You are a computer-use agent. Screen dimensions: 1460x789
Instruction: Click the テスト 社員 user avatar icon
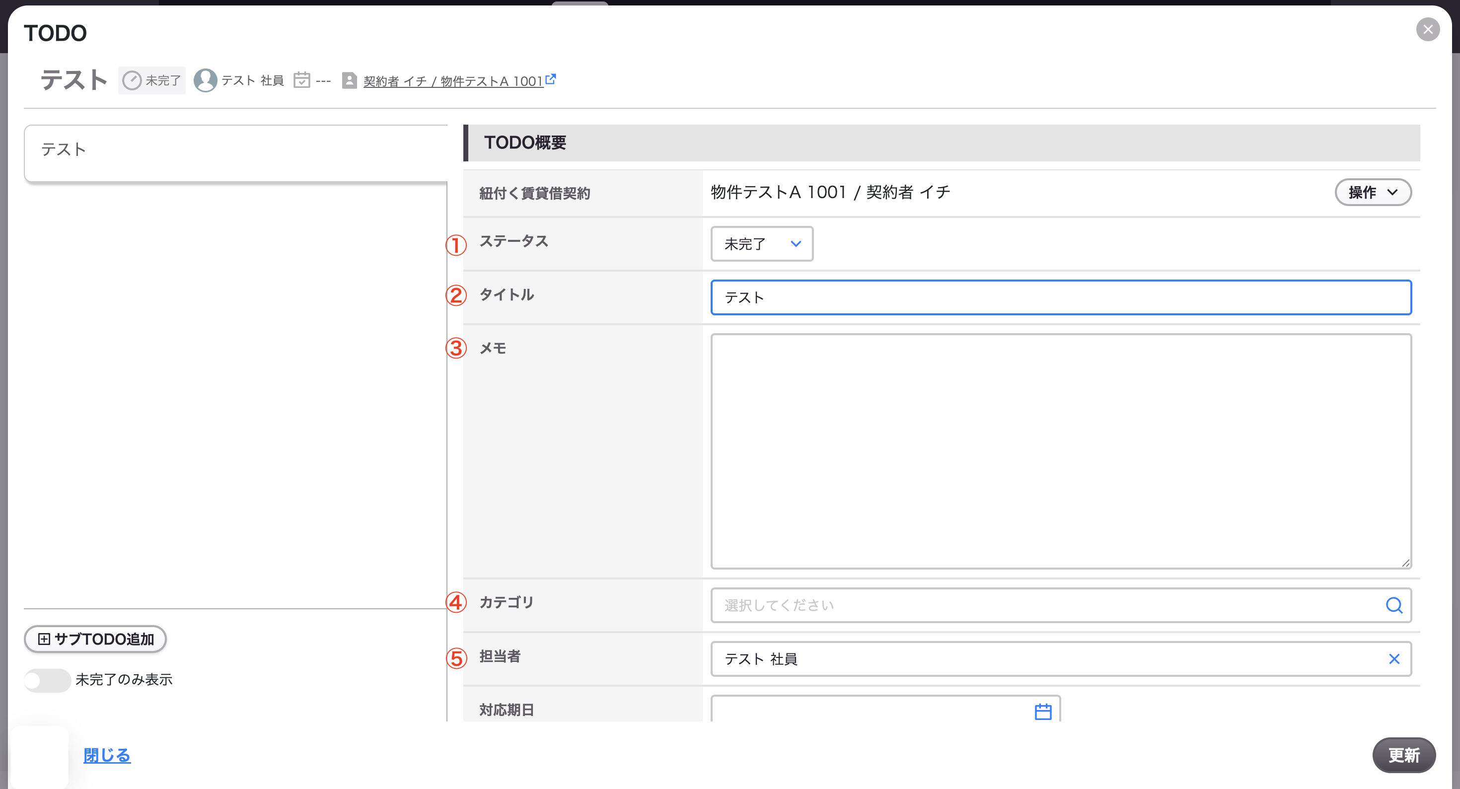tap(205, 80)
